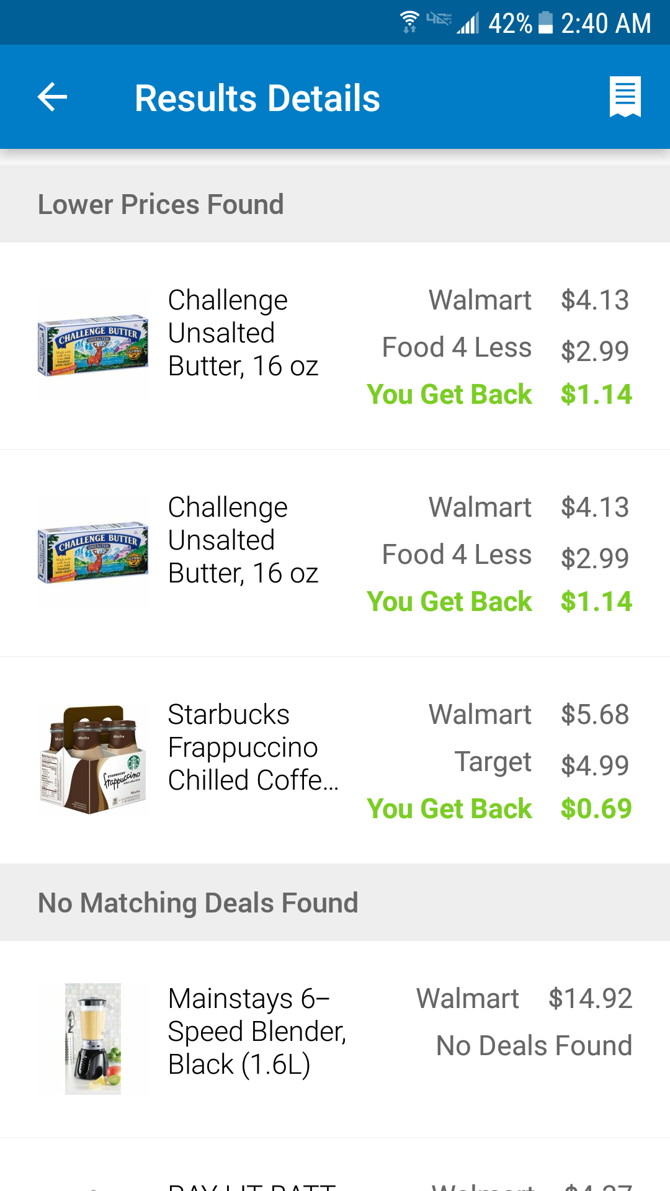Tap the Results Details title
The image size is (670, 1191).
(x=257, y=98)
